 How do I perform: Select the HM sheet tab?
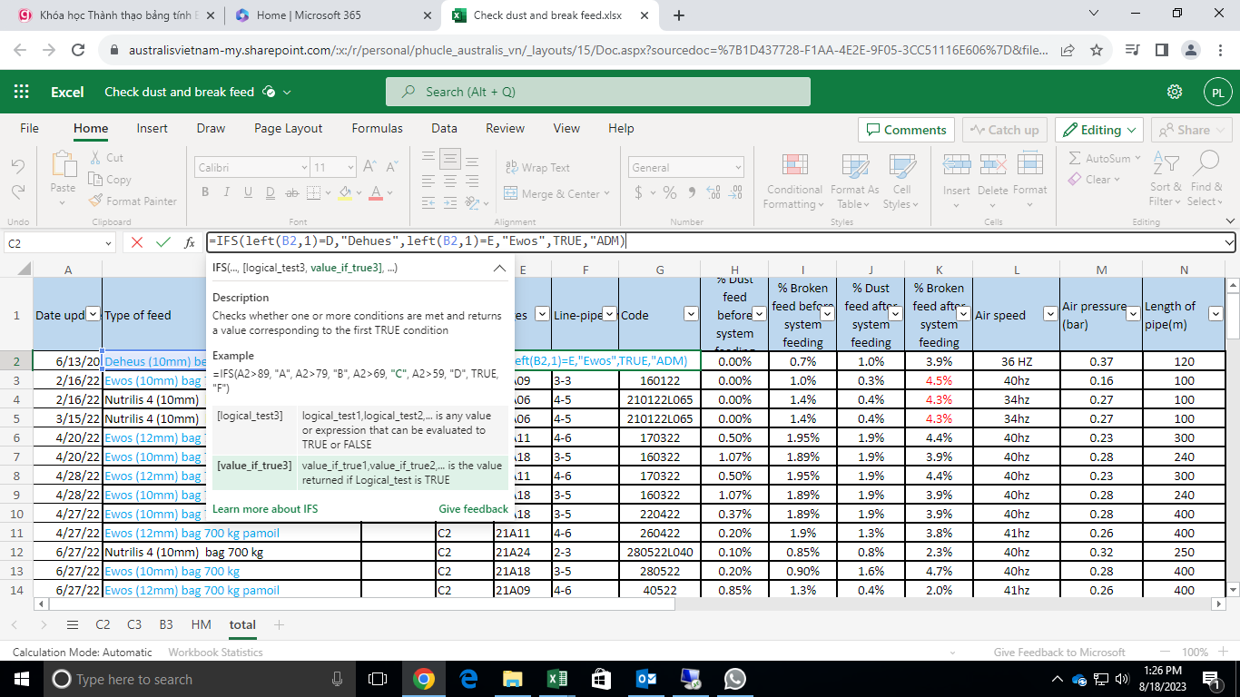click(201, 624)
